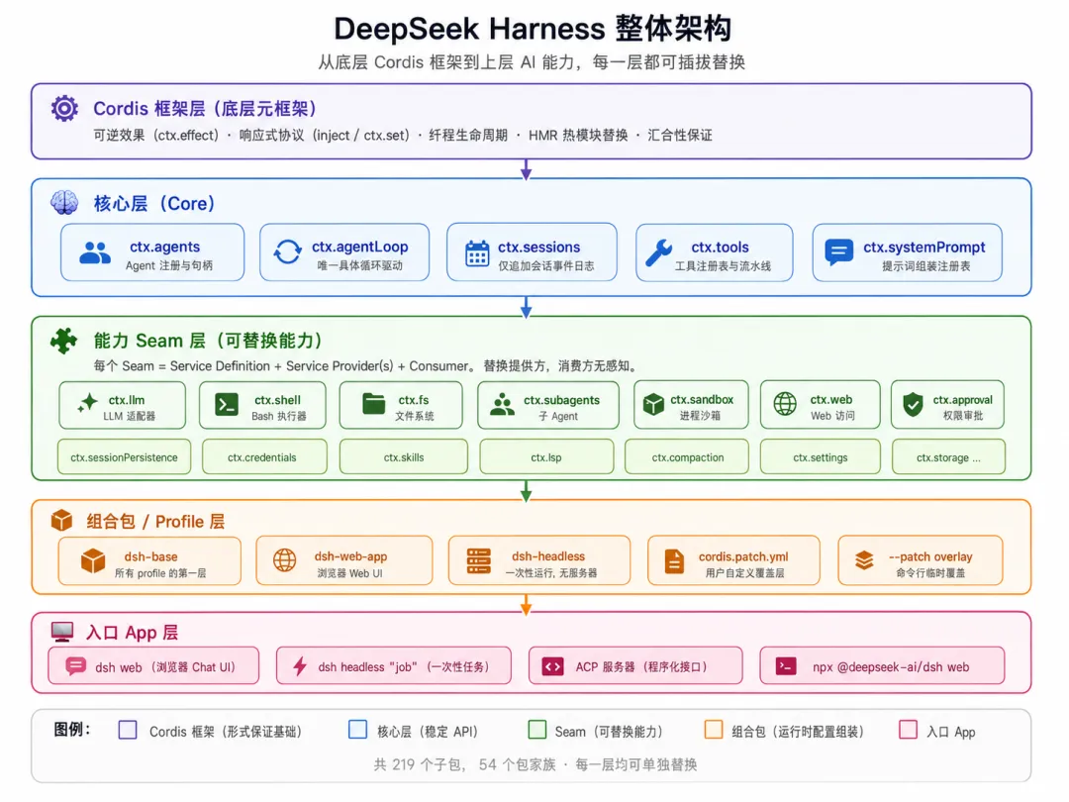1069x802 pixels.
Task: Click the brain icon next to 核心层 (Core)
Action: 64,203
